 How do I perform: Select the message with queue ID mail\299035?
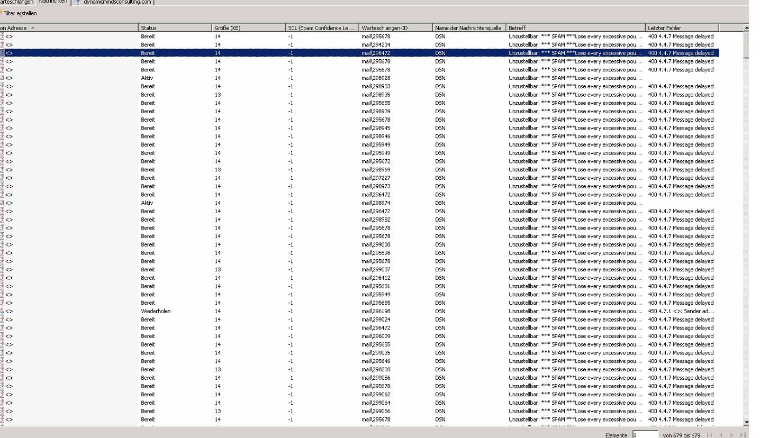pos(360,353)
